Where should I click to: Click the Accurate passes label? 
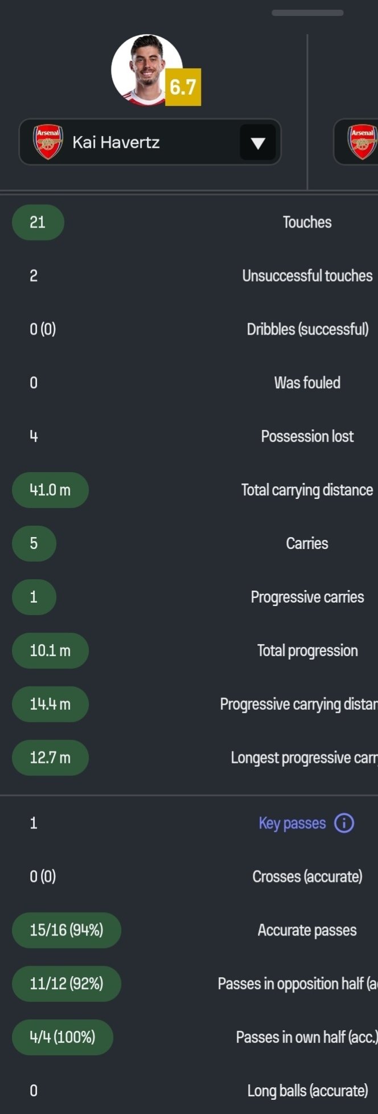[x=307, y=930]
